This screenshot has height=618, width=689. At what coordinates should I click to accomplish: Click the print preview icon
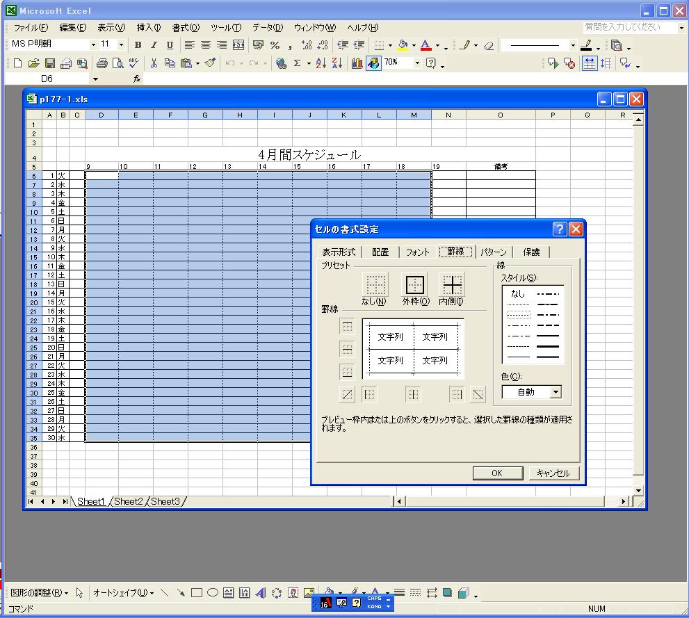tap(117, 63)
